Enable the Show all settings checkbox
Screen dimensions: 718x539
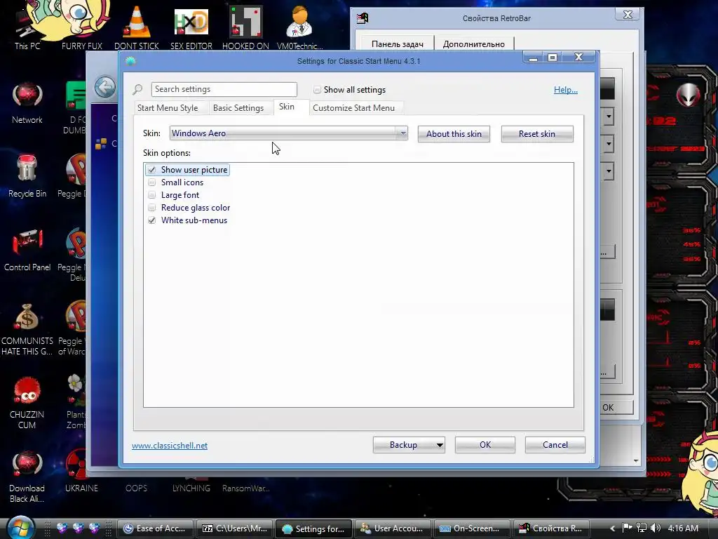tap(317, 90)
